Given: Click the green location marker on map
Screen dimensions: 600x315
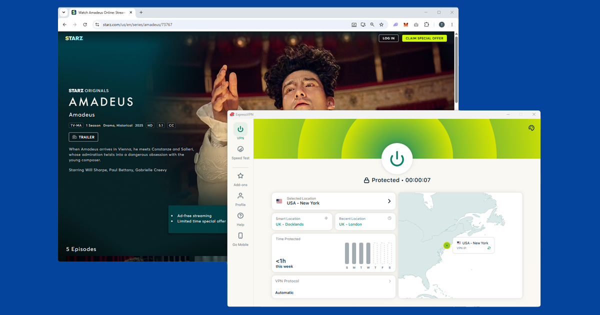Looking at the screenshot, I should (446, 245).
